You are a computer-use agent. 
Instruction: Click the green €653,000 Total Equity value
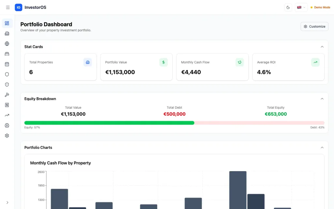click(276, 114)
